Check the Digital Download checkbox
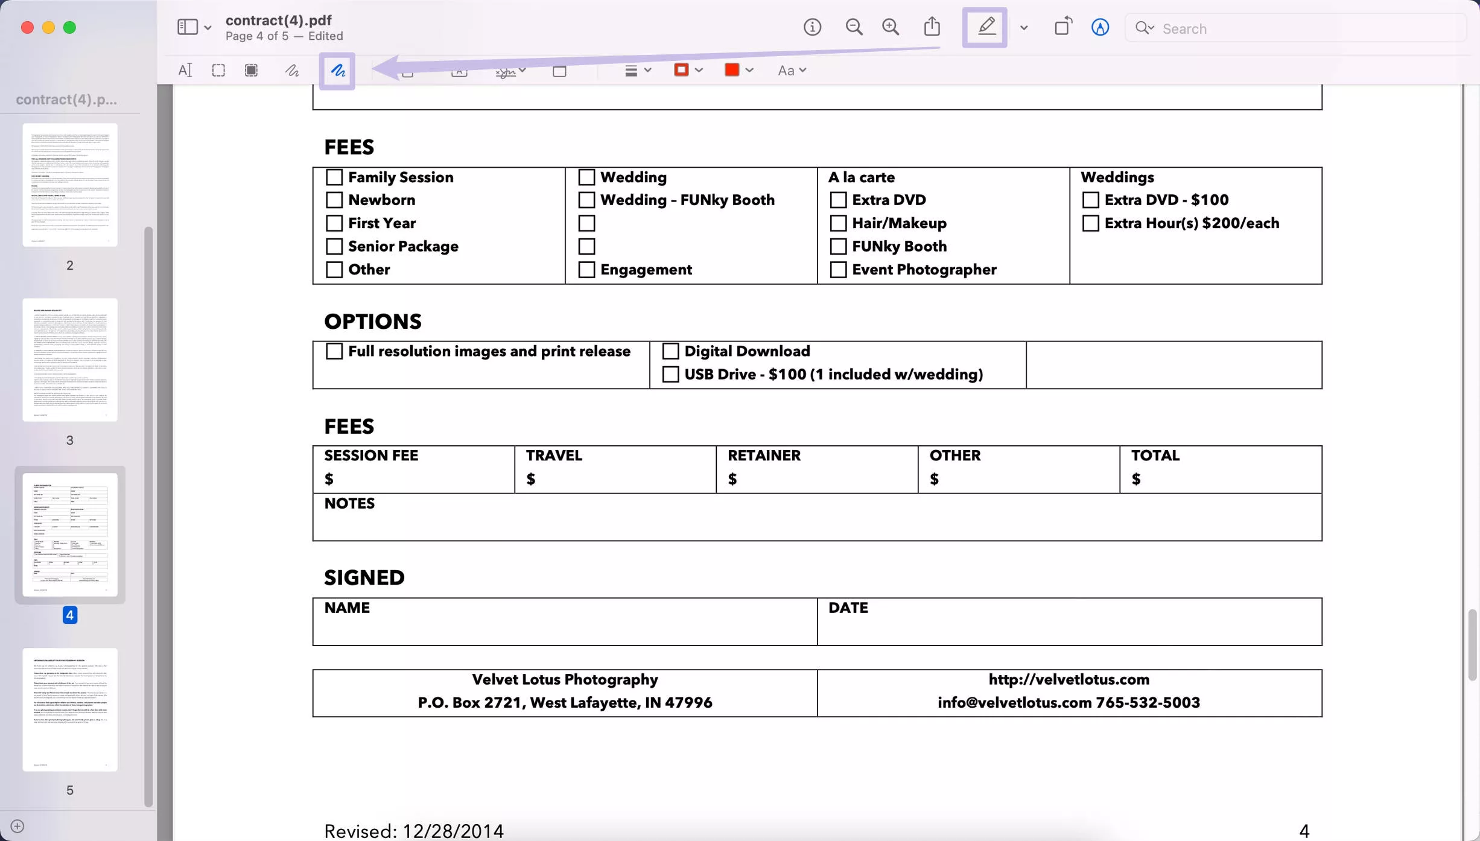The image size is (1480, 841). click(670, 351)
